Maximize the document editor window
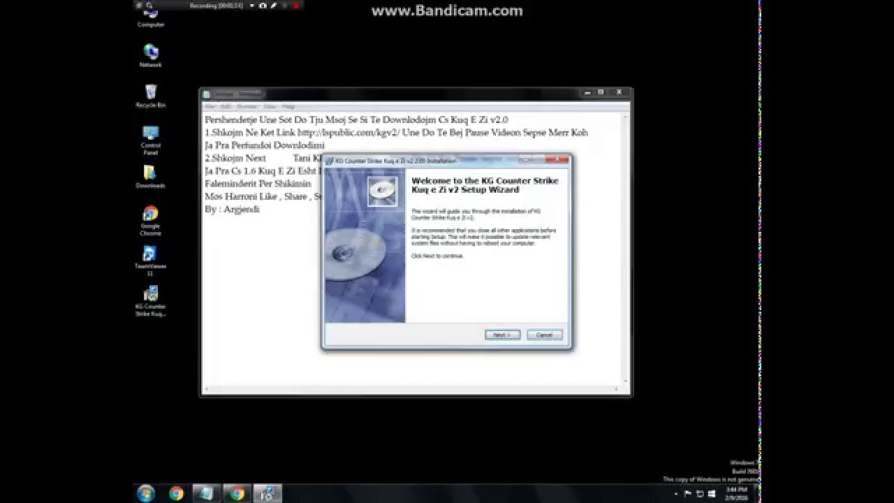Screen dimensions: 894x503 click(x=601, y=92)
